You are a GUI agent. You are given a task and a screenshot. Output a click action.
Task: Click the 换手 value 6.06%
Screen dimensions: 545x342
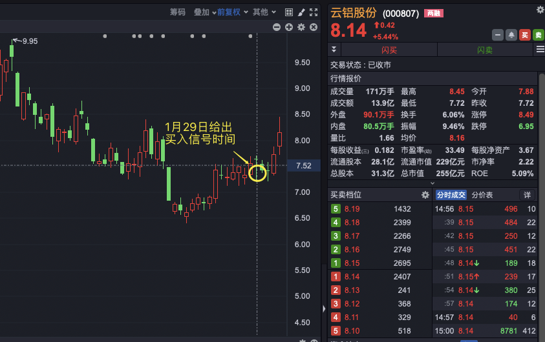(x=453, y=115)
